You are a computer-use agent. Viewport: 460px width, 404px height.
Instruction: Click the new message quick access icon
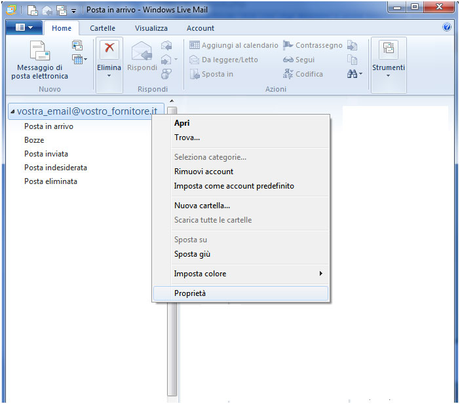[x=32, y=10]
